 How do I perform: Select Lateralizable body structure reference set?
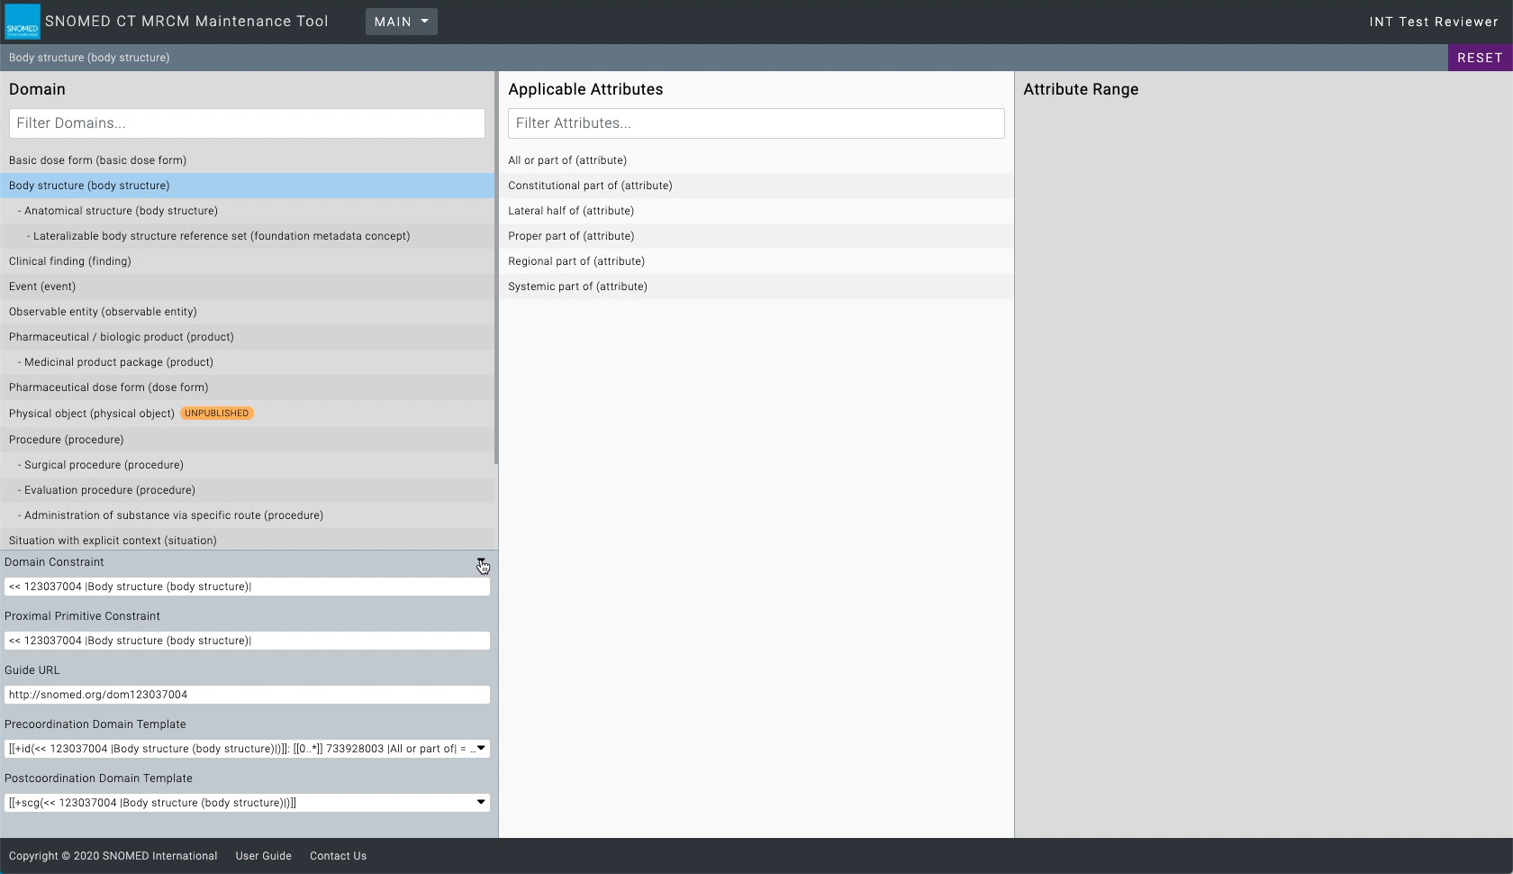click(x=247, y=236)
